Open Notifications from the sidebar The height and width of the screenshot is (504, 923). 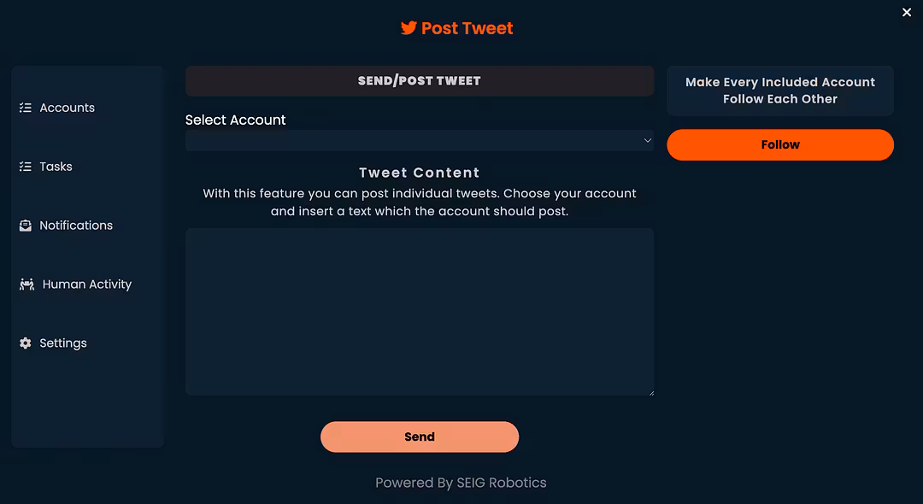[76, 226]
